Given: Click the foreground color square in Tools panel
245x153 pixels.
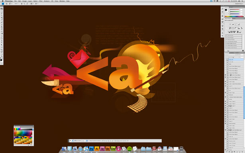Looking at the screenshot, I should (x=1, y=60).
